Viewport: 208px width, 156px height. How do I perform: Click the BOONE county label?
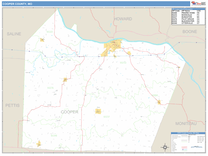[x=190, y=32]
